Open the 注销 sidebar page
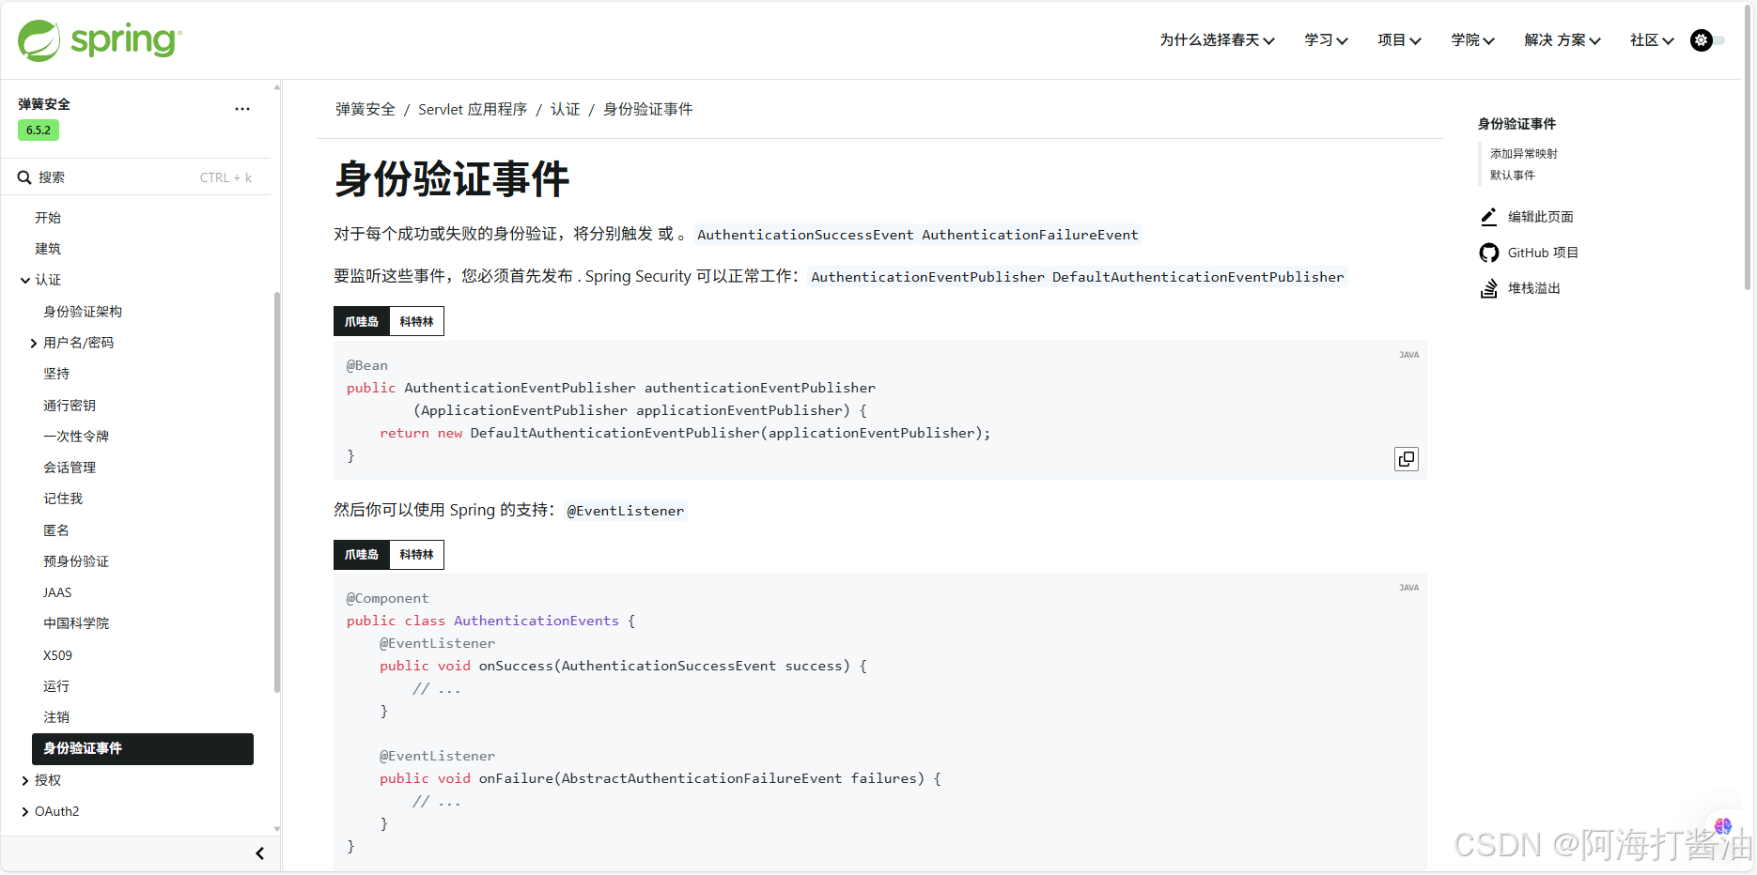 tap(56, 717)
